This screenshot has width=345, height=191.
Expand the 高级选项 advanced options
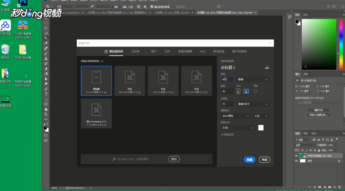227,135
